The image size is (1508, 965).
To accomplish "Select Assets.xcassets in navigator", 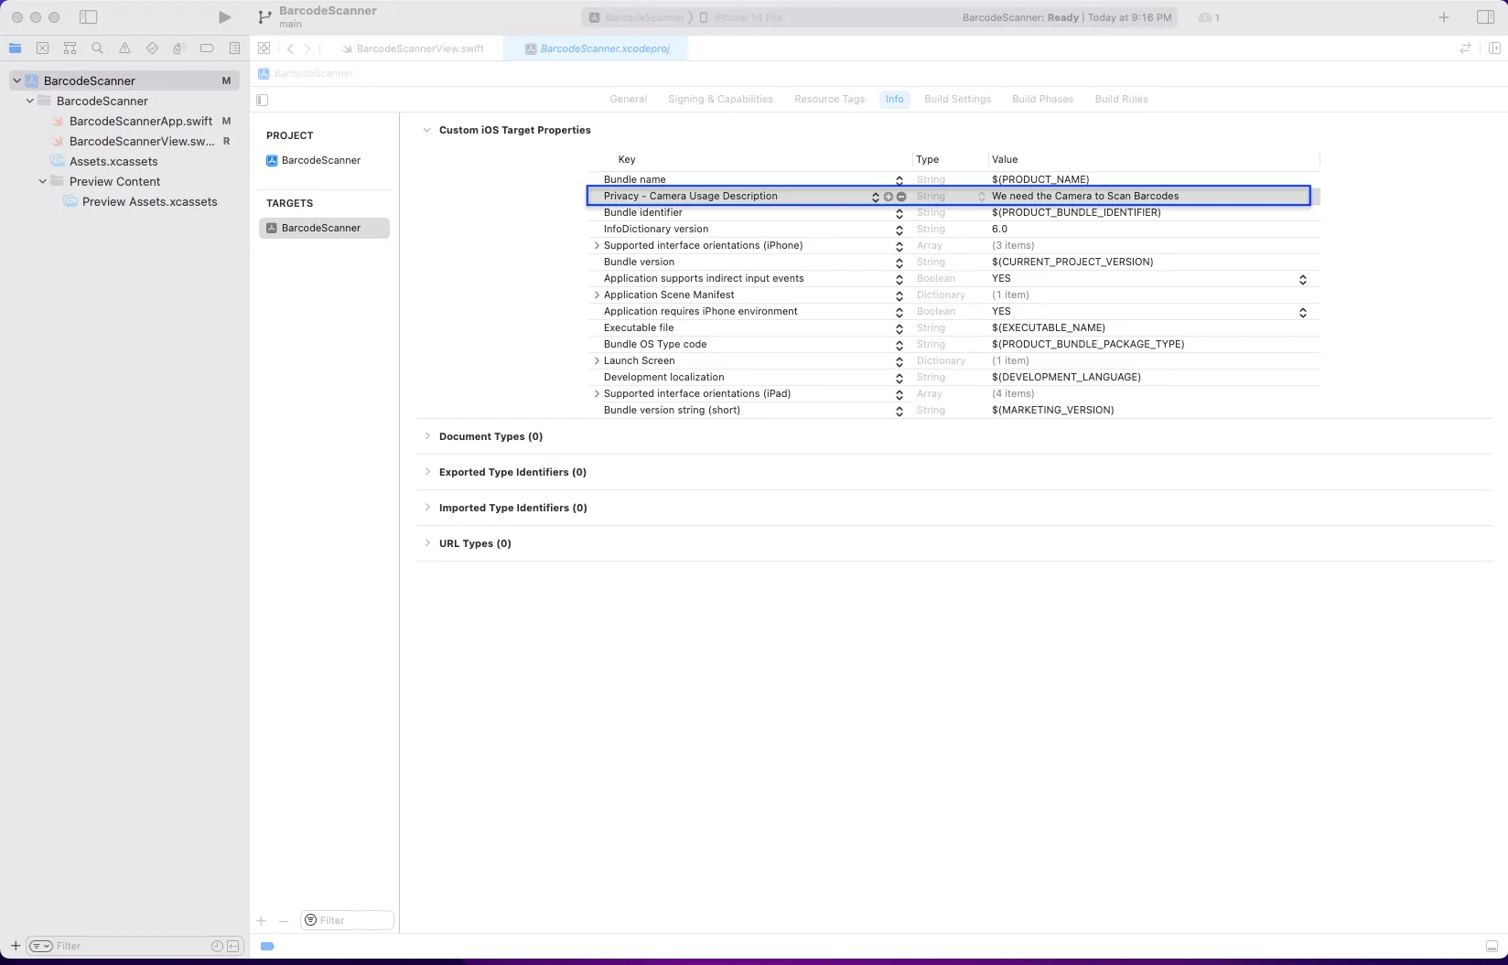I will tap(113, 161).
